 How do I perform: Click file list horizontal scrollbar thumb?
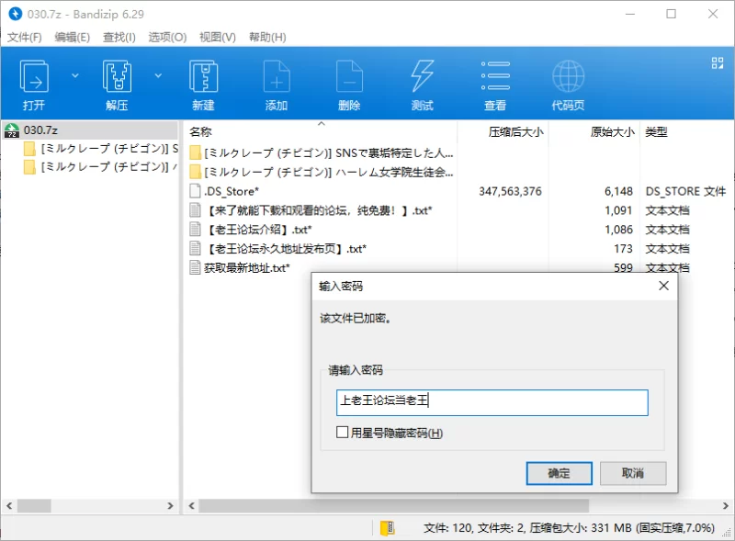click(x=394, y=506)
